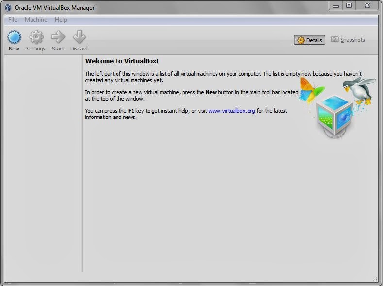Open the Help menu
The width and height of the screenshot is (383, 286).
point(61,20)
